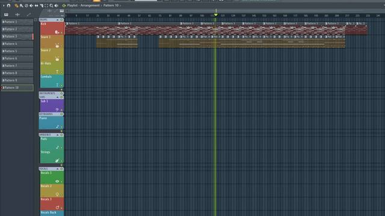Click the Snare 1 track drum icon
Image resolution: width=385 pixels, height=216 pixels.
57,46
